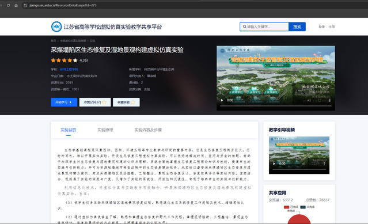The height and width of the screenshot is (224, 368).
Task: Click the blue 搜索 search button
Action: coord(297,26)
